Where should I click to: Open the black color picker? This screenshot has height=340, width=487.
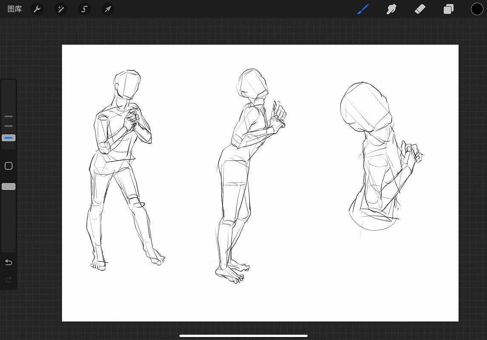[477, 9]
